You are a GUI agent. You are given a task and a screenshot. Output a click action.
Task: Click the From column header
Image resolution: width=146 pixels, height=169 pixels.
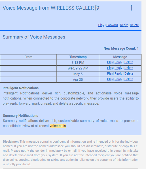[x=28, y=57]
